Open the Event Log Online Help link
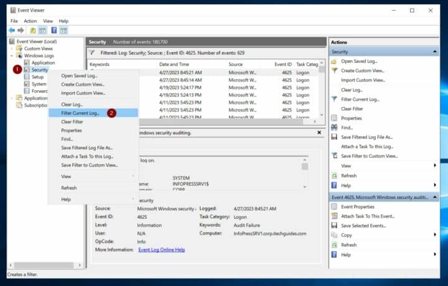Image resolution: width=448 pixels, height=286 pixels. tap(161, 249)
